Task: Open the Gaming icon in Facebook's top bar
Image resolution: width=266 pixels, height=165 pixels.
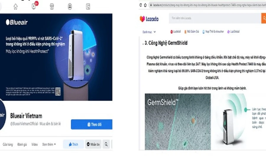Action: pos(88,6)
